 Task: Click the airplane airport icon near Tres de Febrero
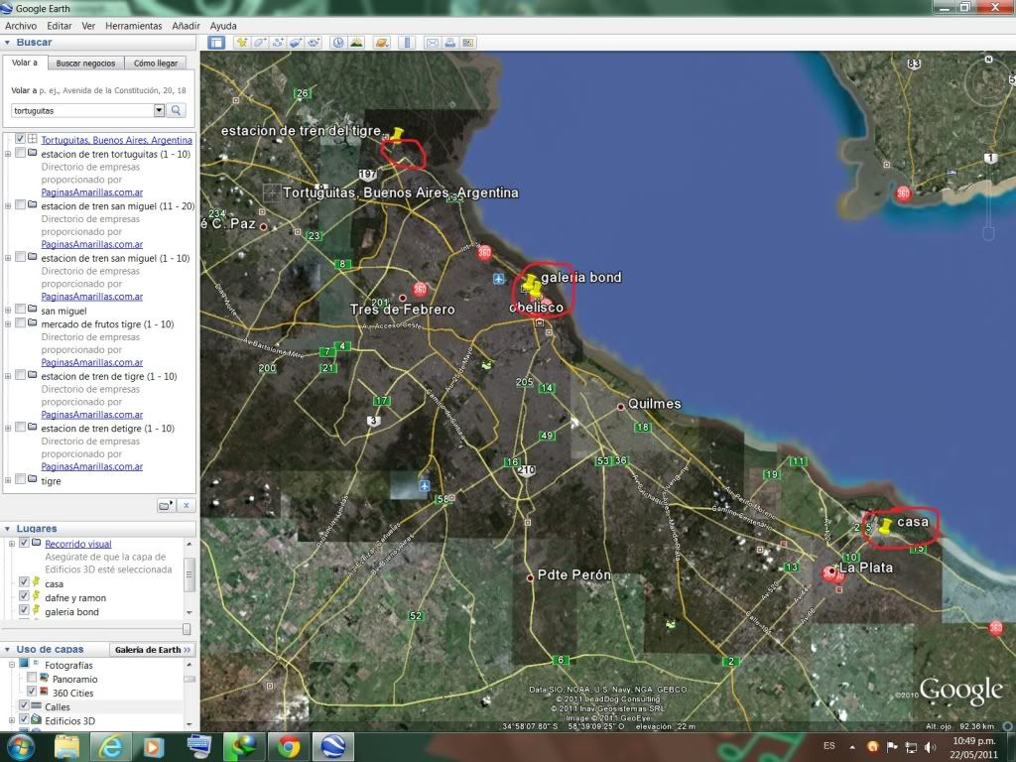click(498, 279)
